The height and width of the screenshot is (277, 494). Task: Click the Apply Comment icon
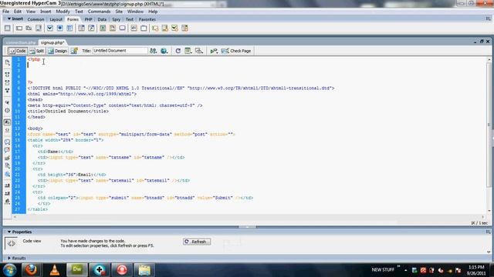[7, 142]
